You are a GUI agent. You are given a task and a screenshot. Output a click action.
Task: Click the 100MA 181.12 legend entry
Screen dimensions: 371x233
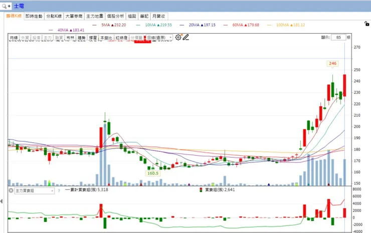pyautogui.click(x=286, y=25)
